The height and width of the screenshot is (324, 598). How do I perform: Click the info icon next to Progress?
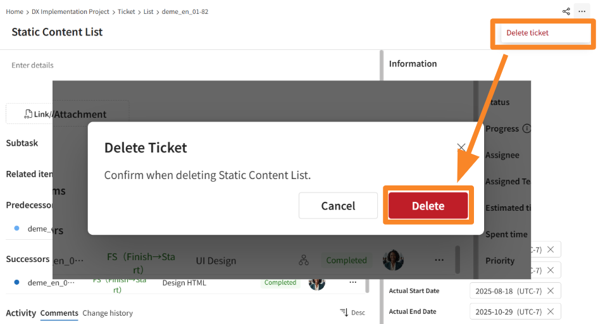point(526,128)
